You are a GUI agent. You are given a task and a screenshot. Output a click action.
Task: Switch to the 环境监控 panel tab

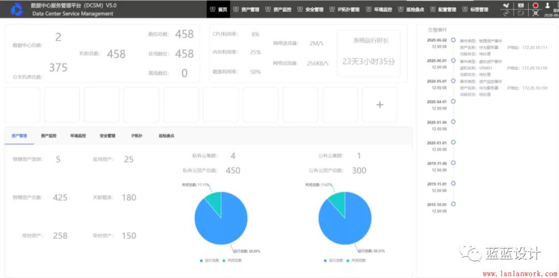click(x=78, y=136)
